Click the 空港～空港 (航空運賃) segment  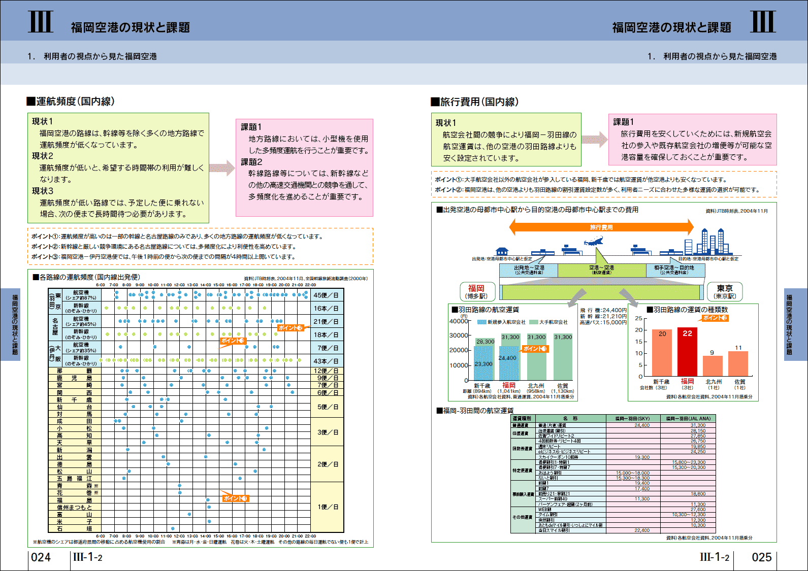click(x=602, y=270)
